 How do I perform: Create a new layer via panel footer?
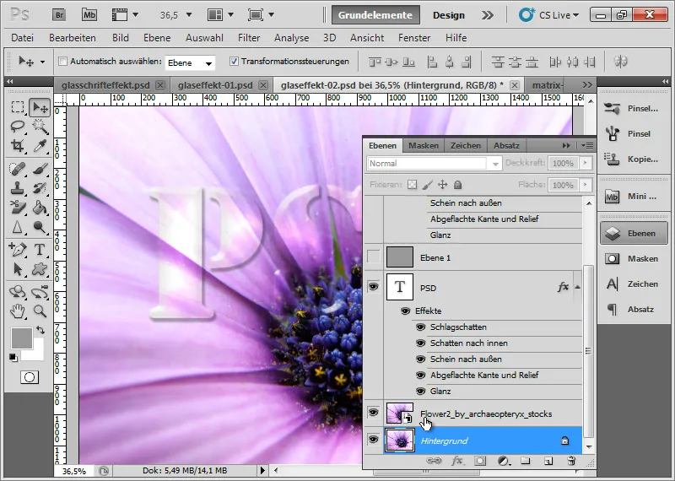click(548, 462)
